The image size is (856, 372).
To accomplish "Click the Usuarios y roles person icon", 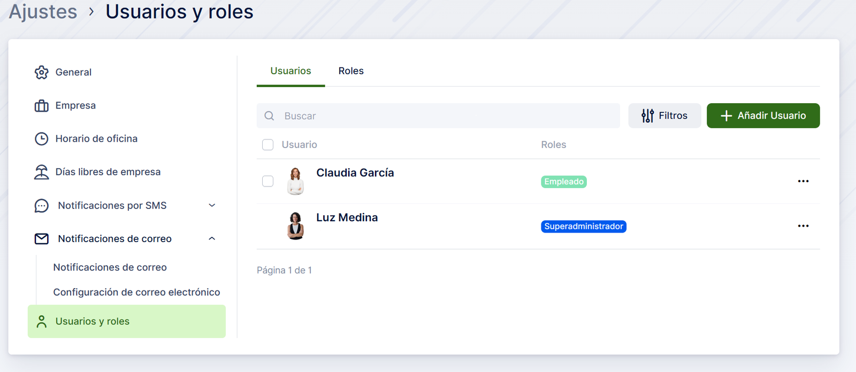I will (x=41, y=321).
